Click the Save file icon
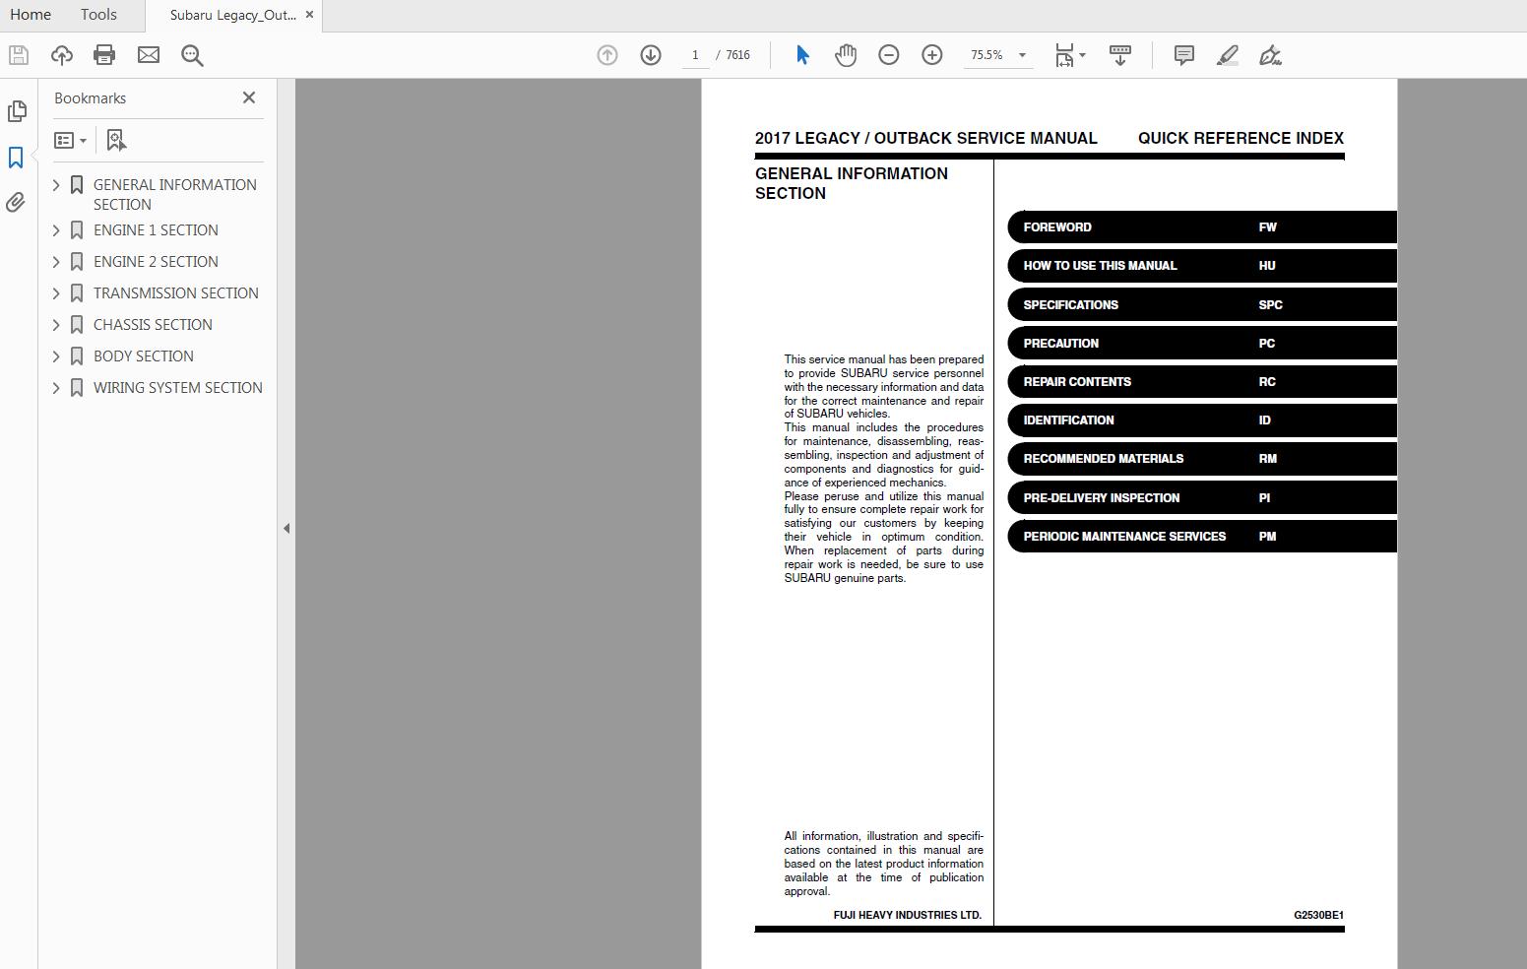The image size is (1527, 969). (18, 55)
